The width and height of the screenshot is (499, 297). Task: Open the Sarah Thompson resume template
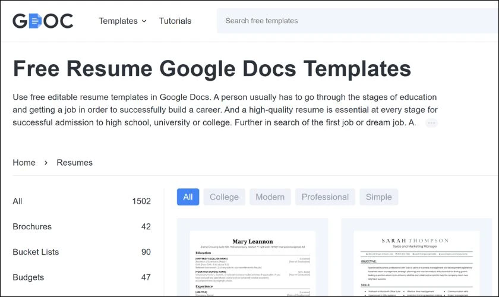[x=416, y=257]
